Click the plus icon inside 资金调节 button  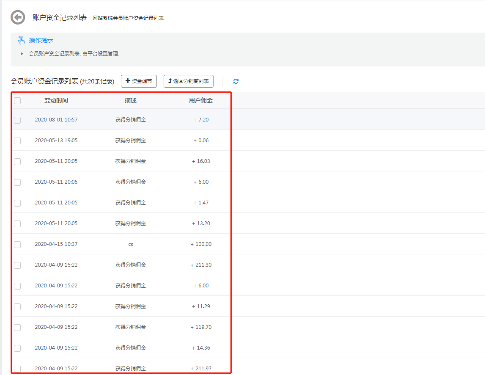(x=128, y=81)
